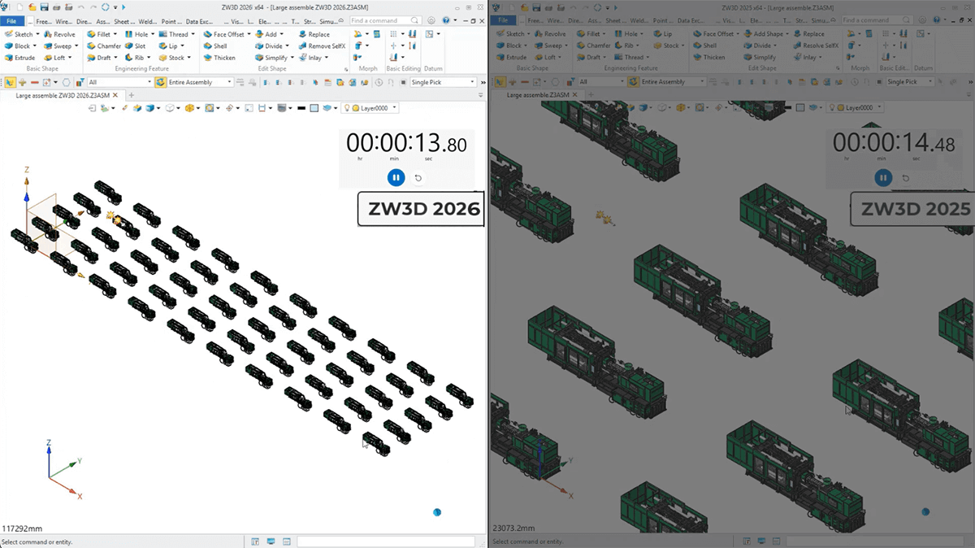The width and height of the screenshot is (975, 548).
Task: Select Resolve SelfX tool in ZW3D 2025
Action: (x=820, y=46)
